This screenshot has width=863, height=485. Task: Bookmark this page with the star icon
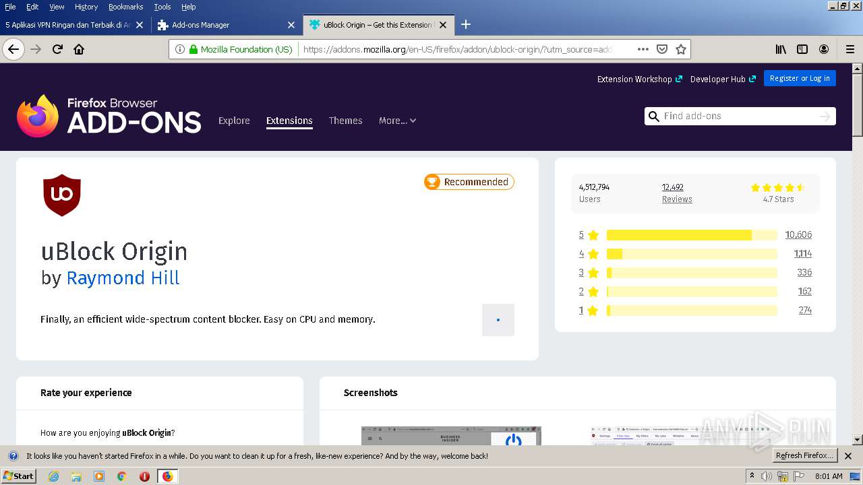[x=681, y=49]
